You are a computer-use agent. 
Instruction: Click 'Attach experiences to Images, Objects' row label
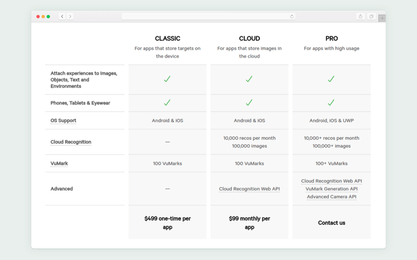(84, 80)
